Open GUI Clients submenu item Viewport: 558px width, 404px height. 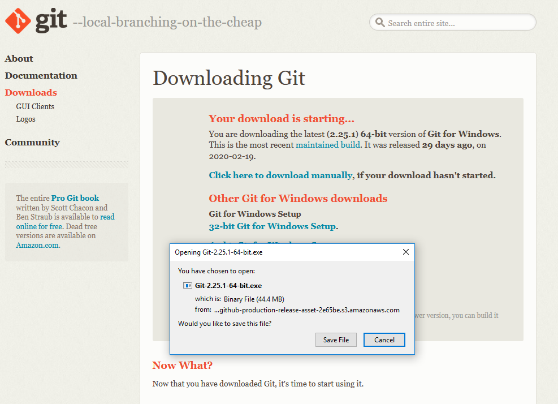35,106
